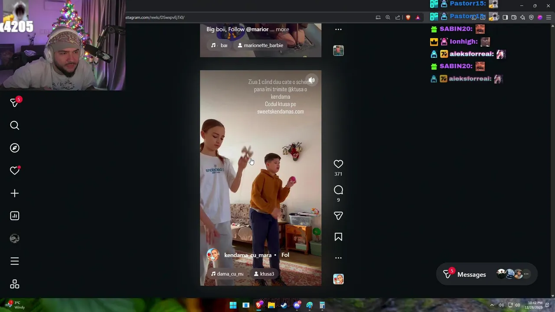Click the 371 likes count
Viewport: 555px width, 312px height.
click(338, 174)
